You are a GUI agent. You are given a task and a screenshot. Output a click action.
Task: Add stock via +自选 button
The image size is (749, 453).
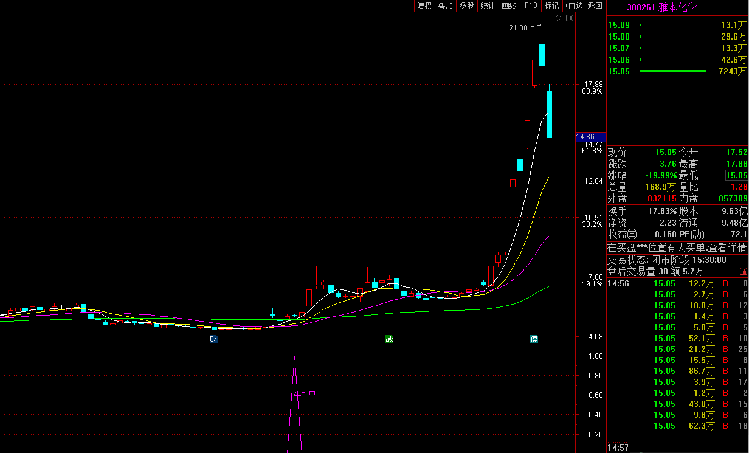tap(573, 5)
